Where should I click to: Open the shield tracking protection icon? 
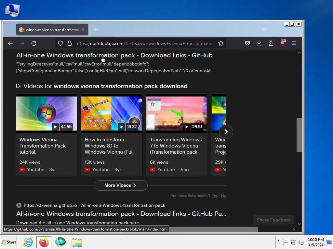60,43
